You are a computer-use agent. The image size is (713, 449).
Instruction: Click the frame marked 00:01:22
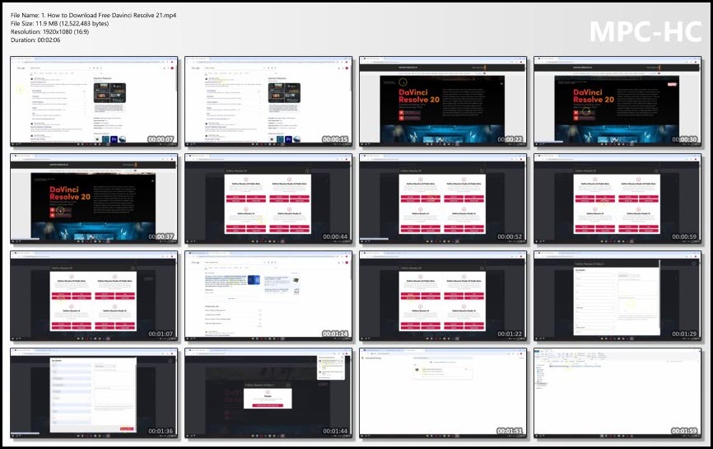click(443, 296)
